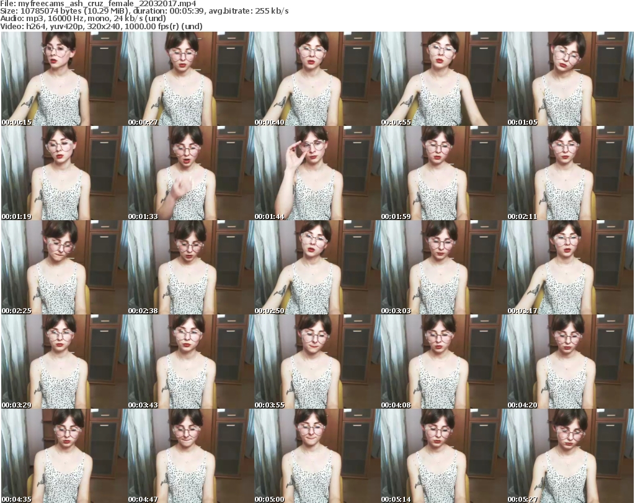Select the thumbnail stamped 00:01:05
The height and width of the screenshot is (503, 635).
click(571, 79)
